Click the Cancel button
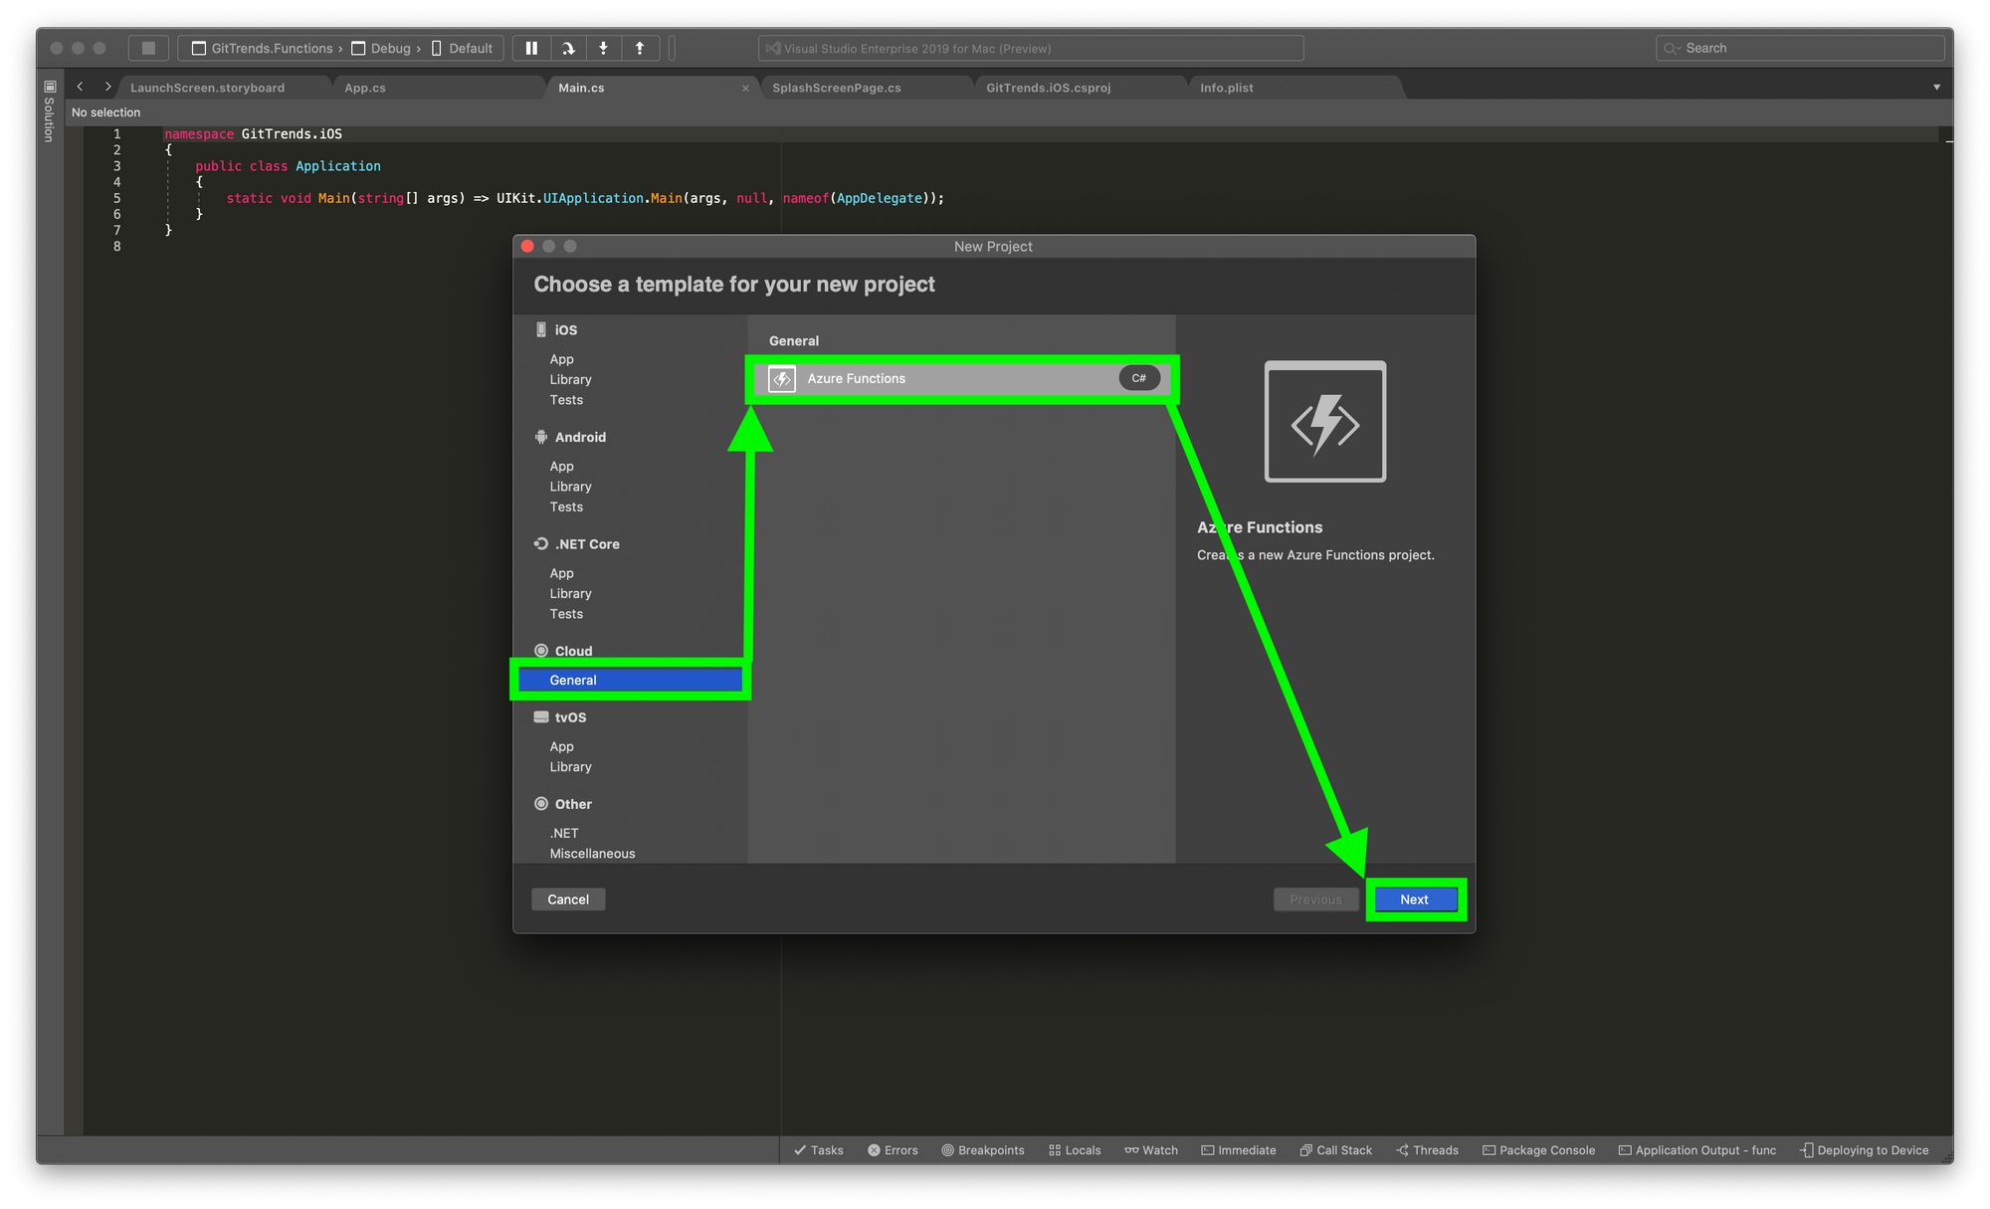The width and height of the screenshot is (1990, 1209). [x=568, y=900]
